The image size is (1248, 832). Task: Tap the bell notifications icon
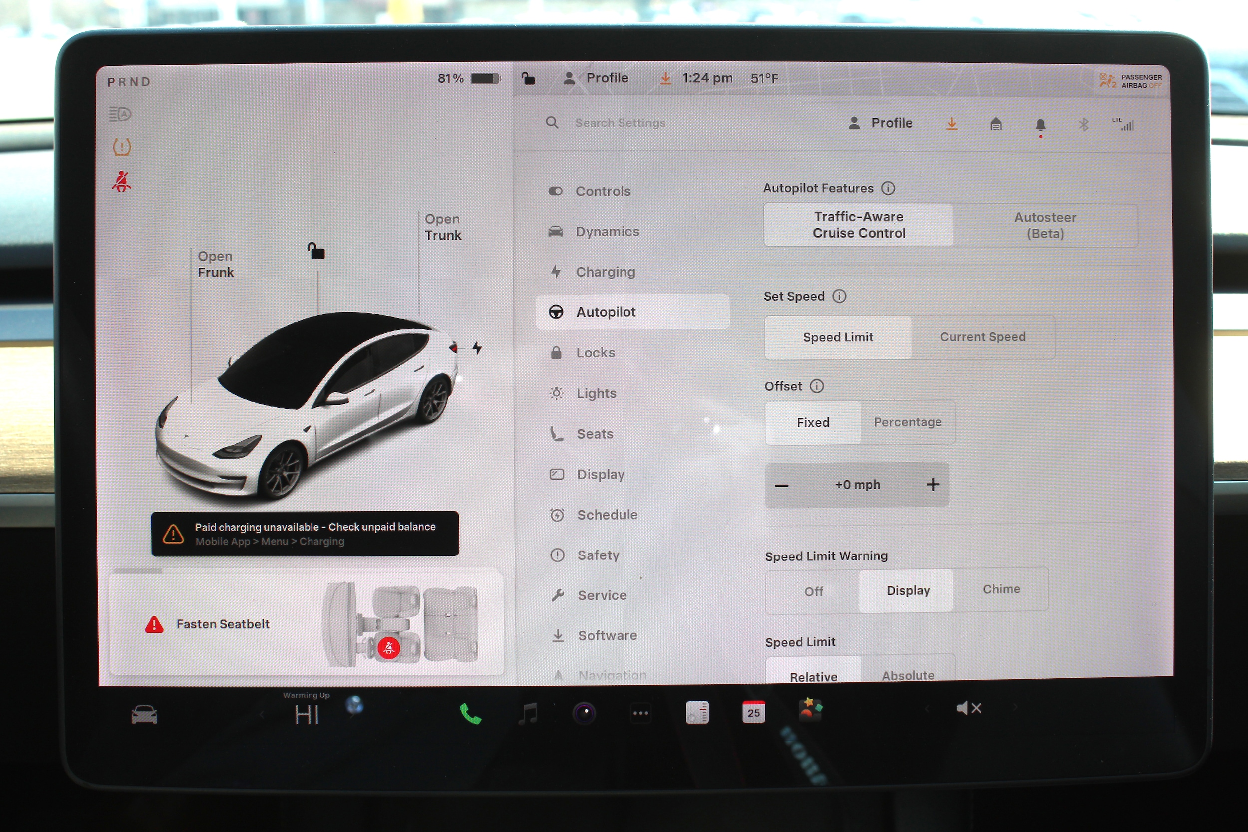coord(1040,125)
